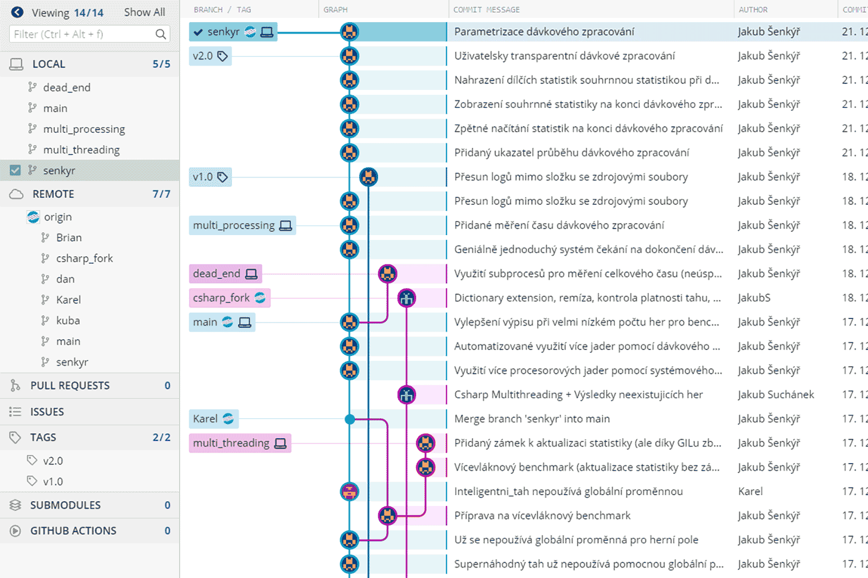
Task: Click the laptop icon on senkyr label
Action: click(x=267, y=32)
